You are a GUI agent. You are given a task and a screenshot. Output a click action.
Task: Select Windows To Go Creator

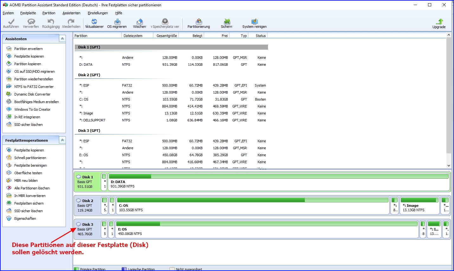(32, 109)
